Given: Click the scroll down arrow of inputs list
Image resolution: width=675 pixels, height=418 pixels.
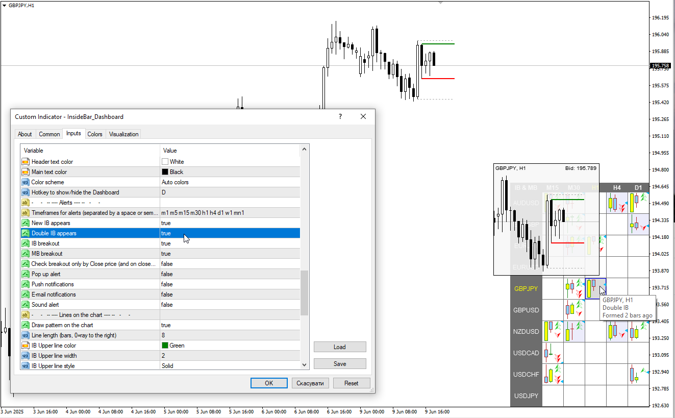Looking at the screenshot, I should (x=305, y=364).
